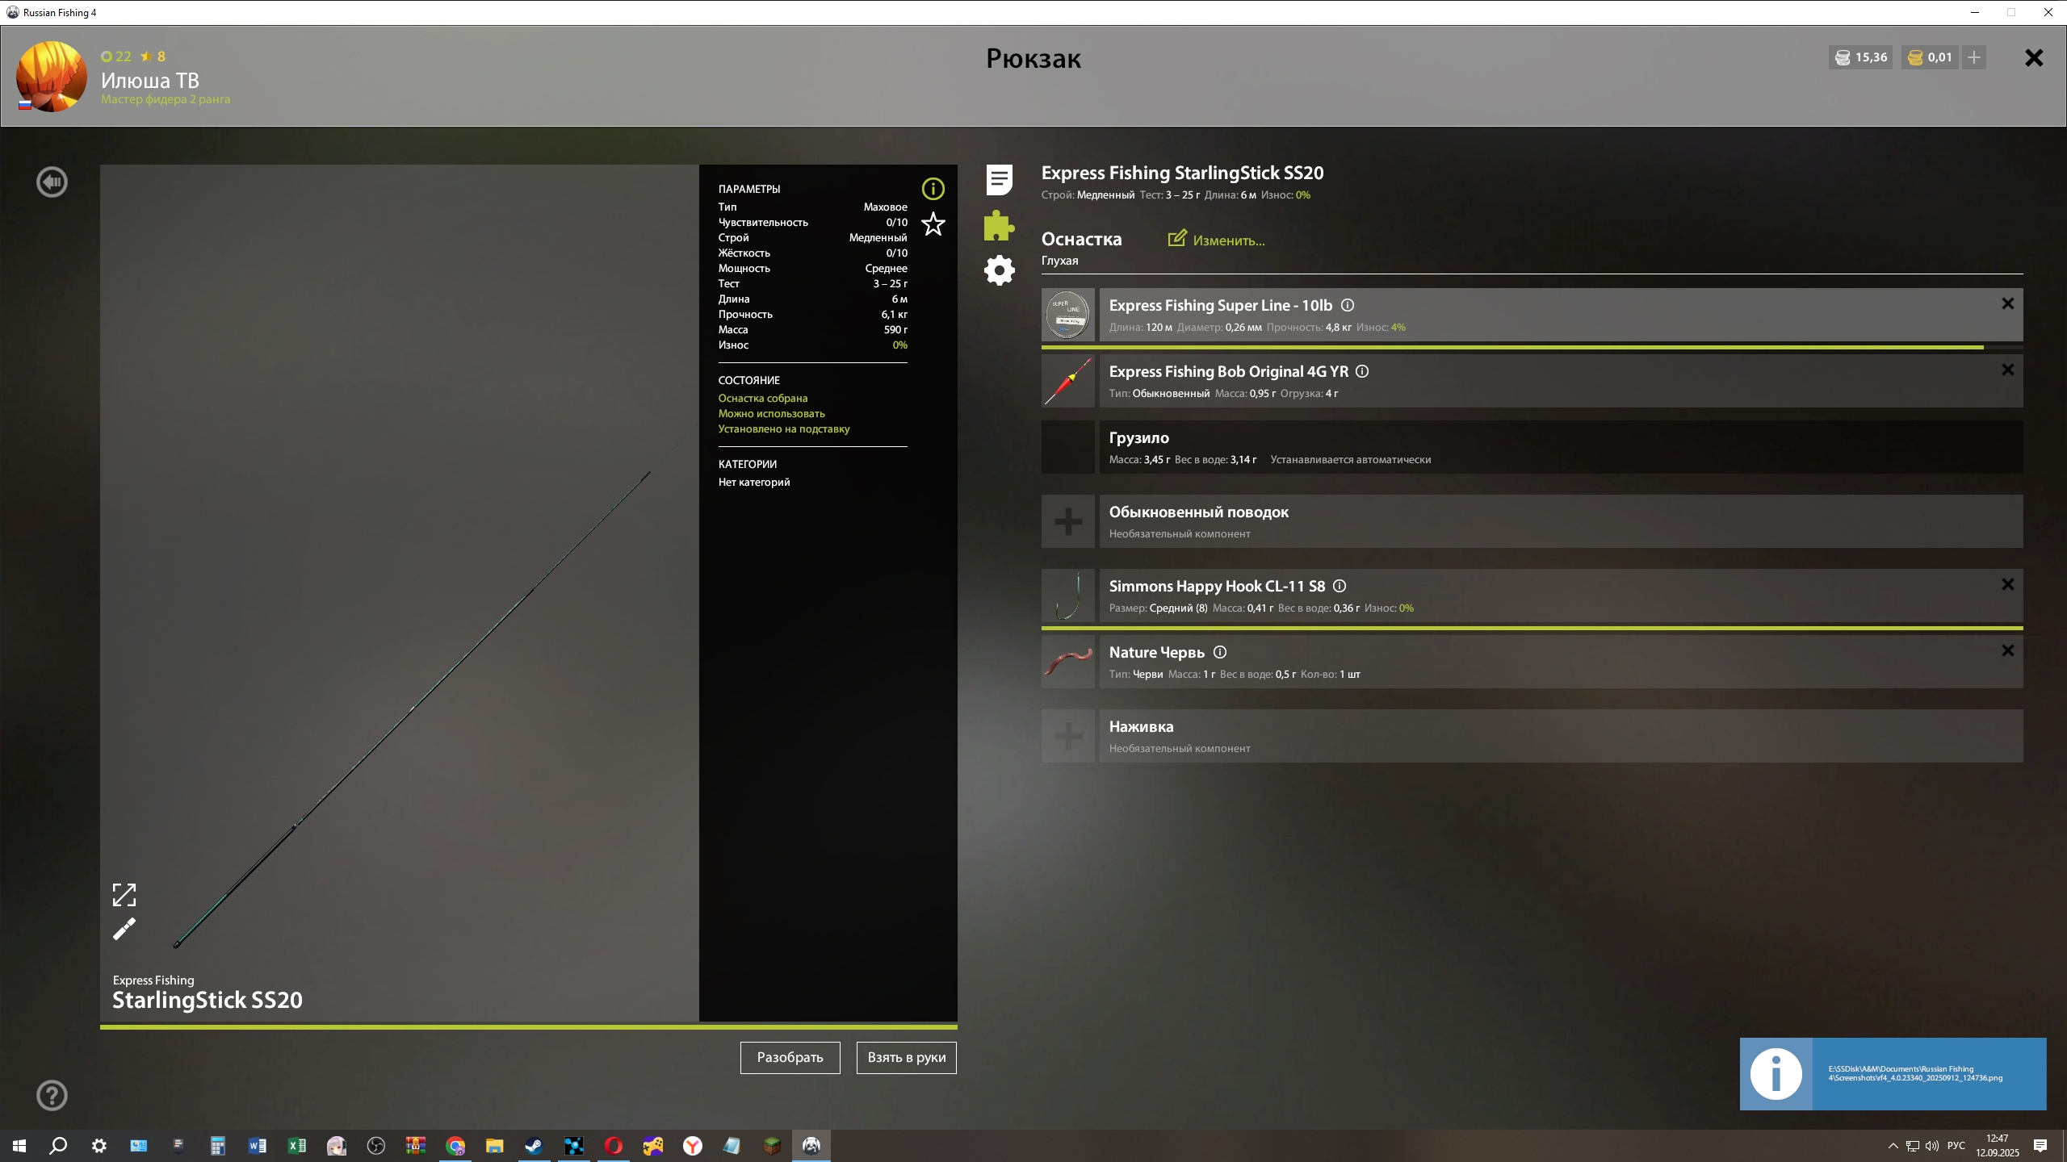
Task: Add a Наживка live bait component
Action: [1067, 736]
